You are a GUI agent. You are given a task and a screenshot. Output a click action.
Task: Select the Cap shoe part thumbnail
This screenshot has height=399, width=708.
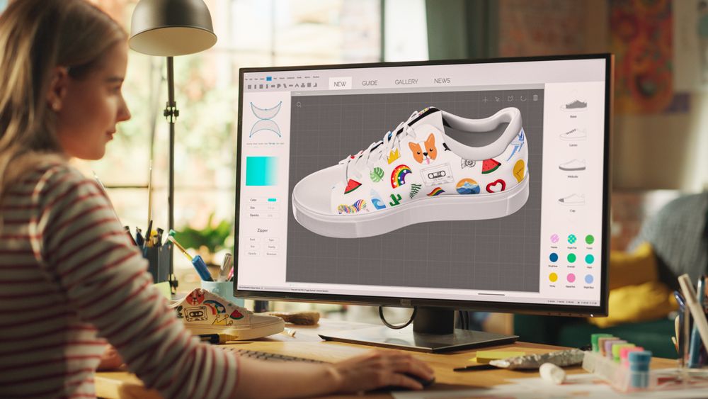click(572, 199)
